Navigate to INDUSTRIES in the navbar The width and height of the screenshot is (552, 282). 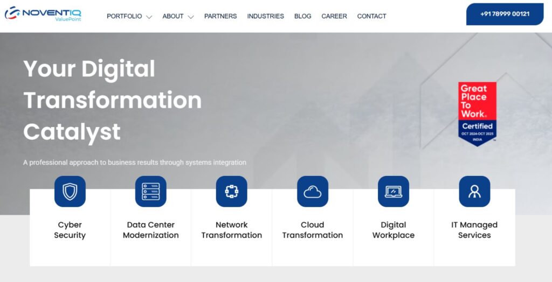point(265,16)
